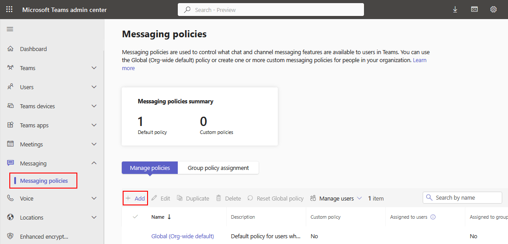The image size is (508, 244).
Task: Click Reset Global policy button
Action: pos(276,198)
